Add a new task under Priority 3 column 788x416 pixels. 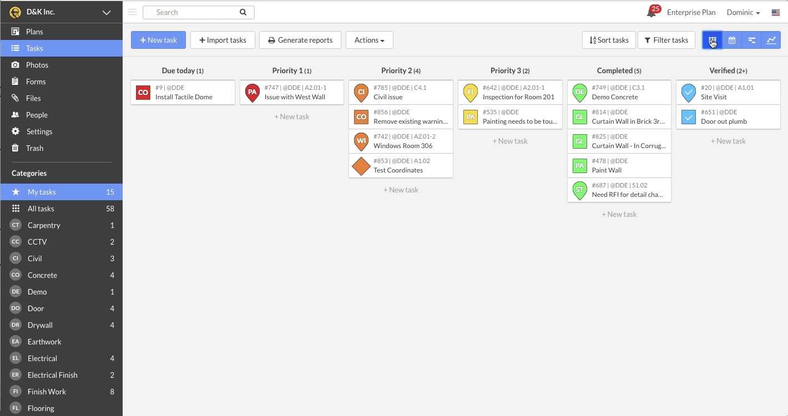pyautogui.click(x=510, y=141)
